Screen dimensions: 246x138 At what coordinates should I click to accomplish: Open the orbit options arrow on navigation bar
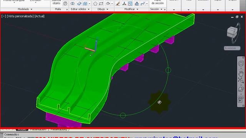click(241, 94)
